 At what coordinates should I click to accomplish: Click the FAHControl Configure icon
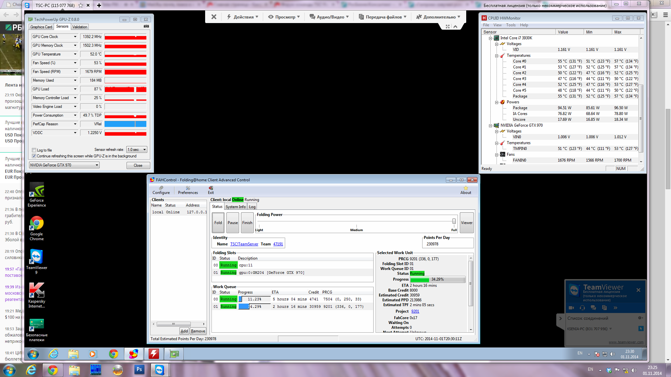point(161,188)
